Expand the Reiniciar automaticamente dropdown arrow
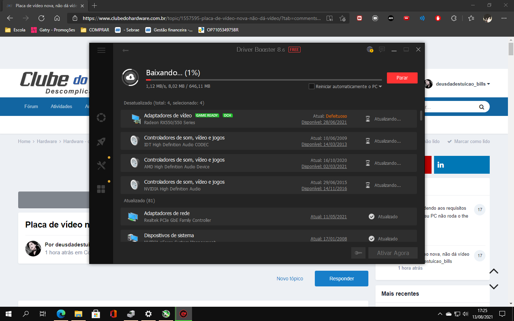 point(381,87)
